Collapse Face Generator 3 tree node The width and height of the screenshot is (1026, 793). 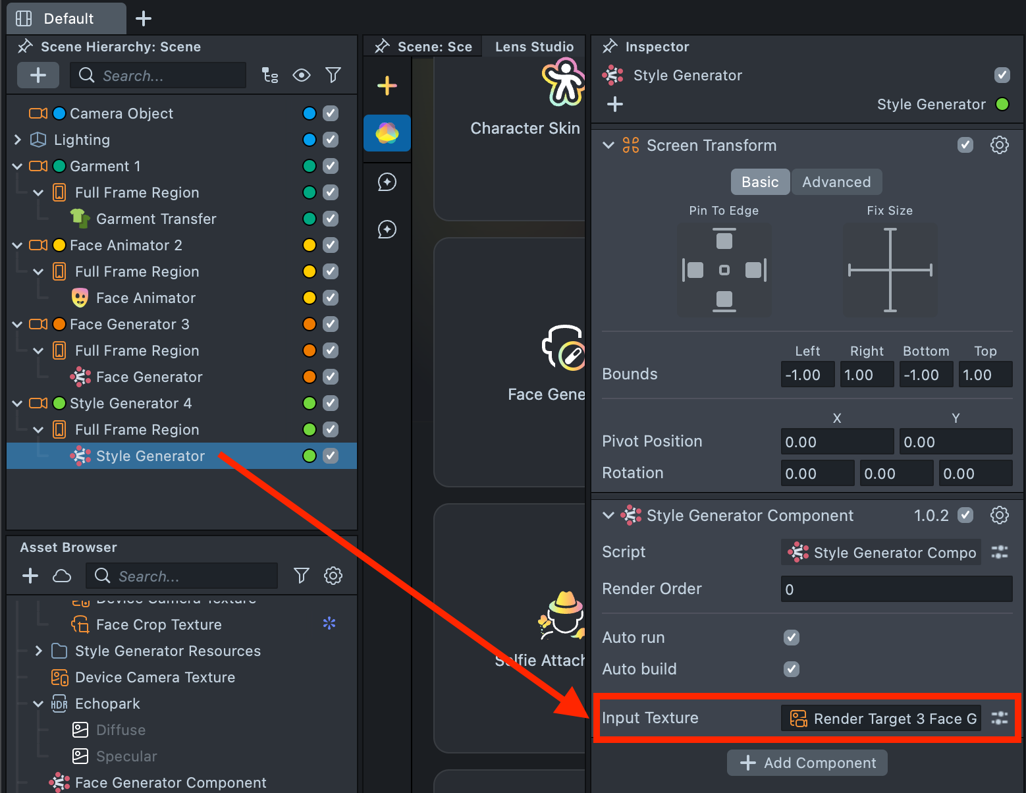pos(18,324)
